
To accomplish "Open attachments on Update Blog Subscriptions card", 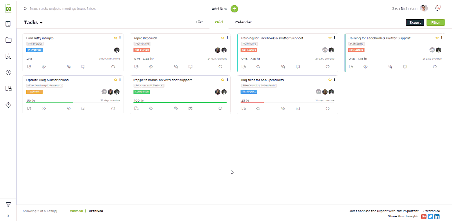I will (x=69, y=109).
